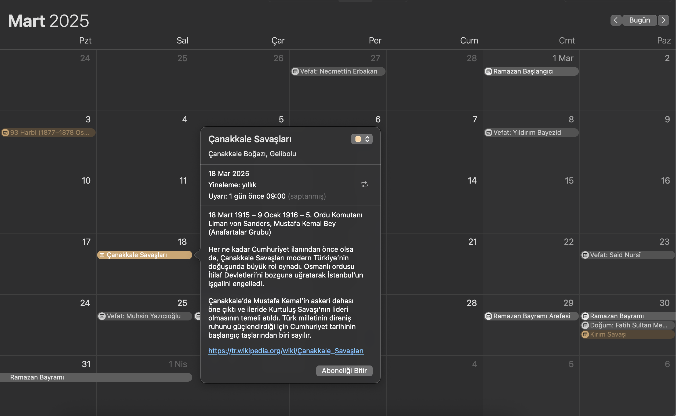This screenshot has height=416, width=676.
Task: Click the Yineleme: yıllık repeat field
Action: coord(232,185)
